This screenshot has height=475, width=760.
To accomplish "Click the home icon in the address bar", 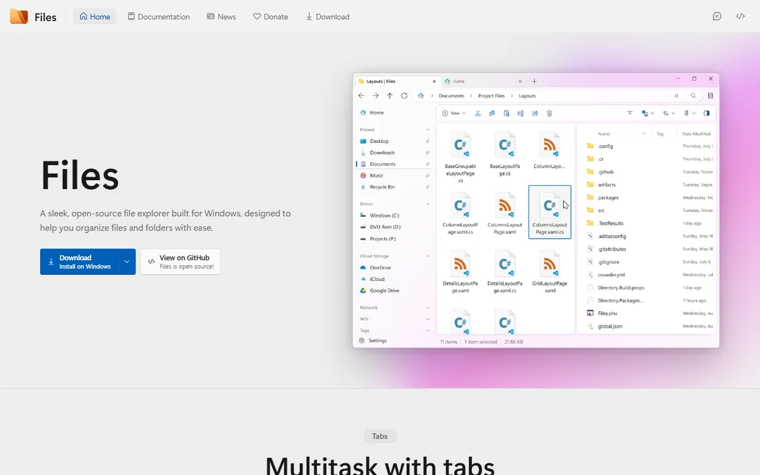I will 421,96.
